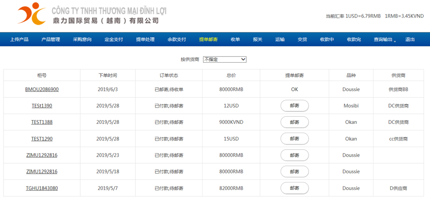Select the highlighted 提单邮寄 tab
This screenshot has height=210, width=430.
point(208,39)
